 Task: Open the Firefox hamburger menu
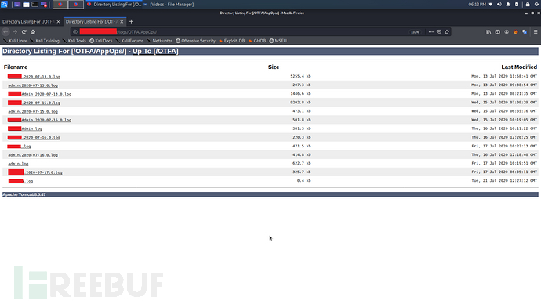[536, 31]
